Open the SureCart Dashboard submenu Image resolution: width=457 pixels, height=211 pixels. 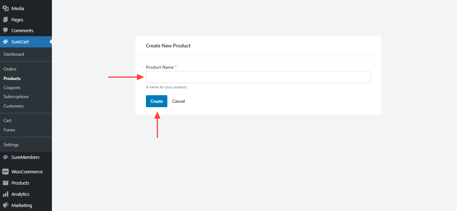(x=14, y=54)
